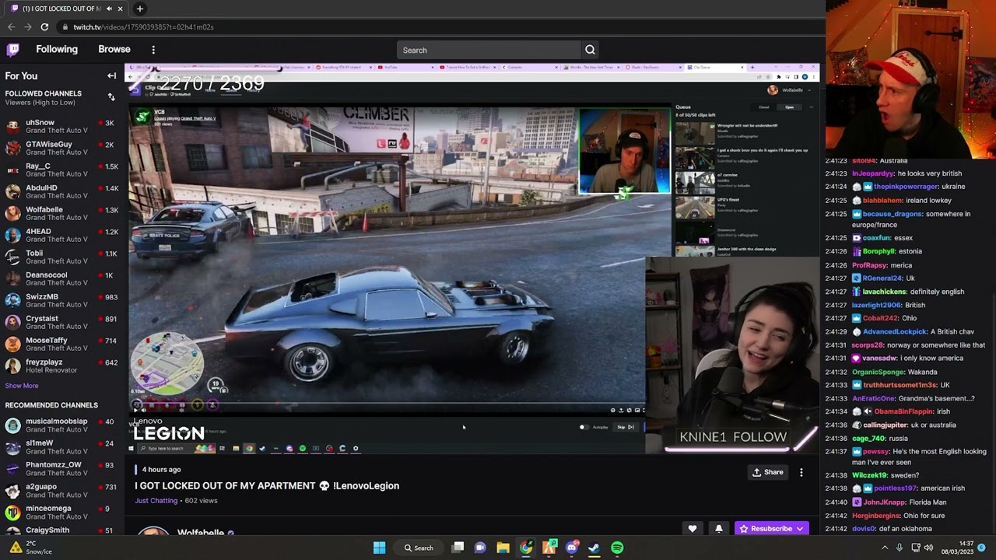Click Deansocool's avatar icon
The width and height of the screenshot is (996, 560).
tap(12, 279)
